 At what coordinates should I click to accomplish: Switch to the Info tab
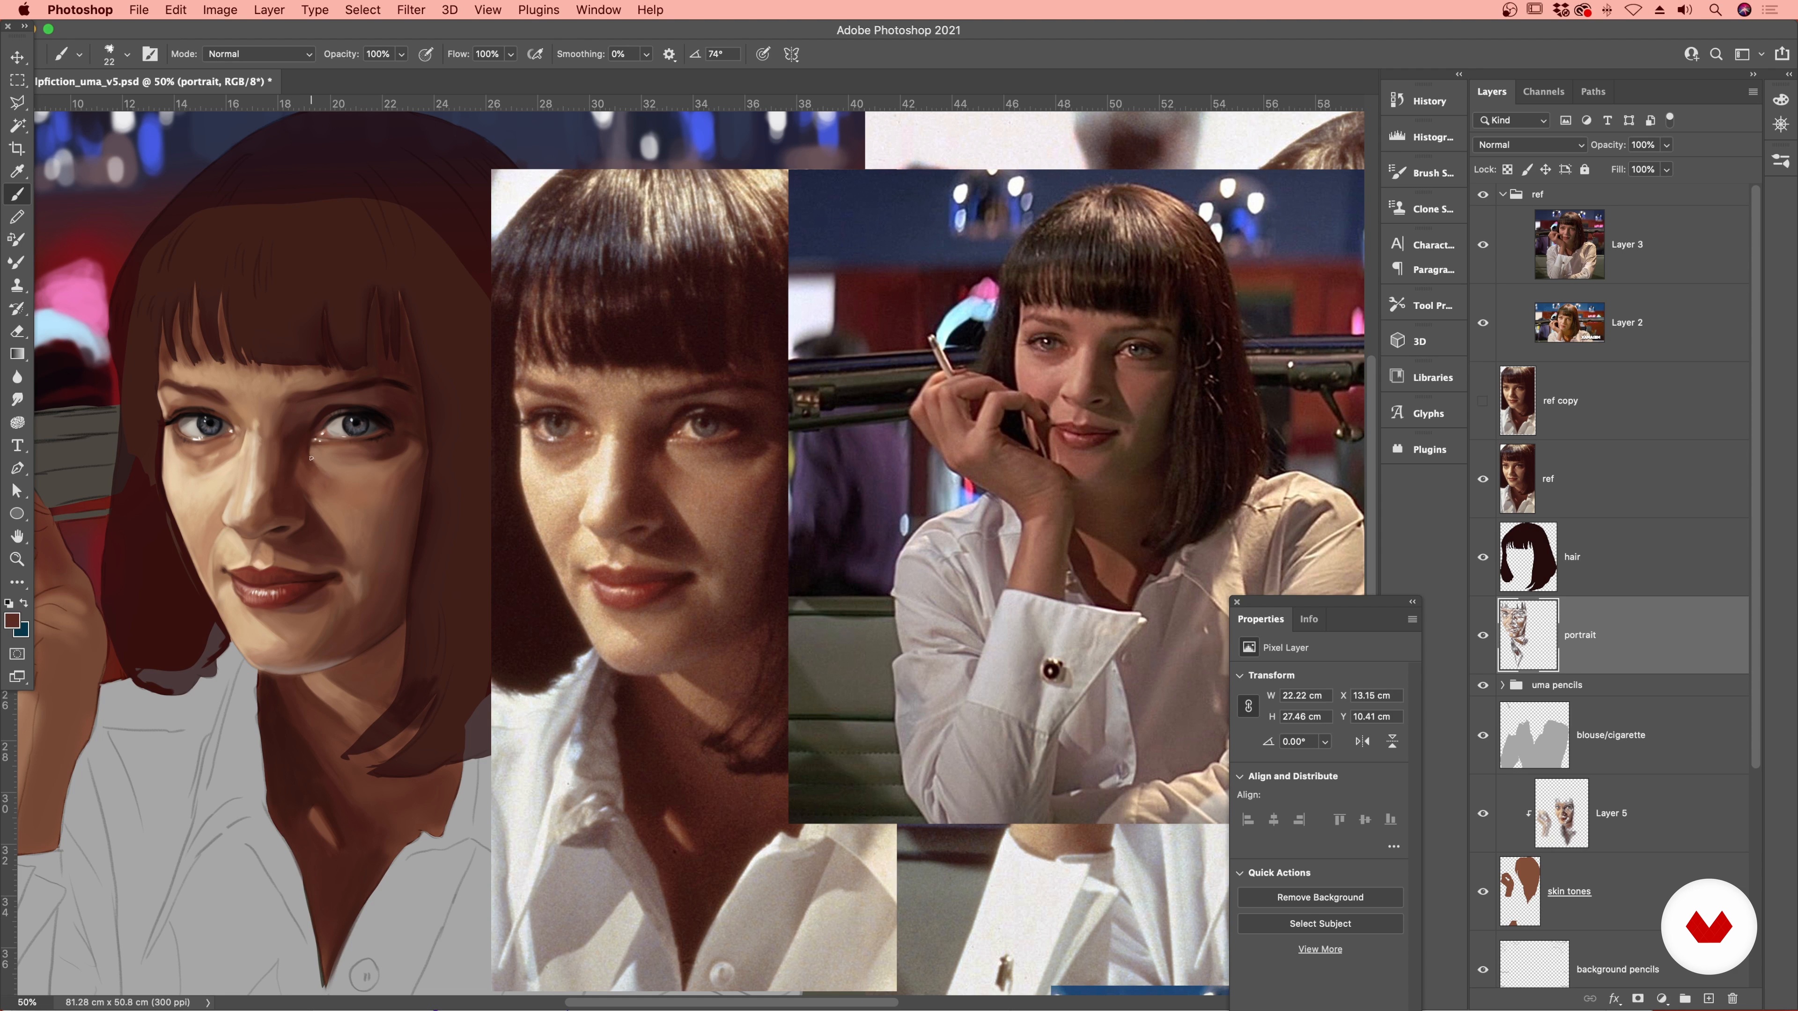1309,619
